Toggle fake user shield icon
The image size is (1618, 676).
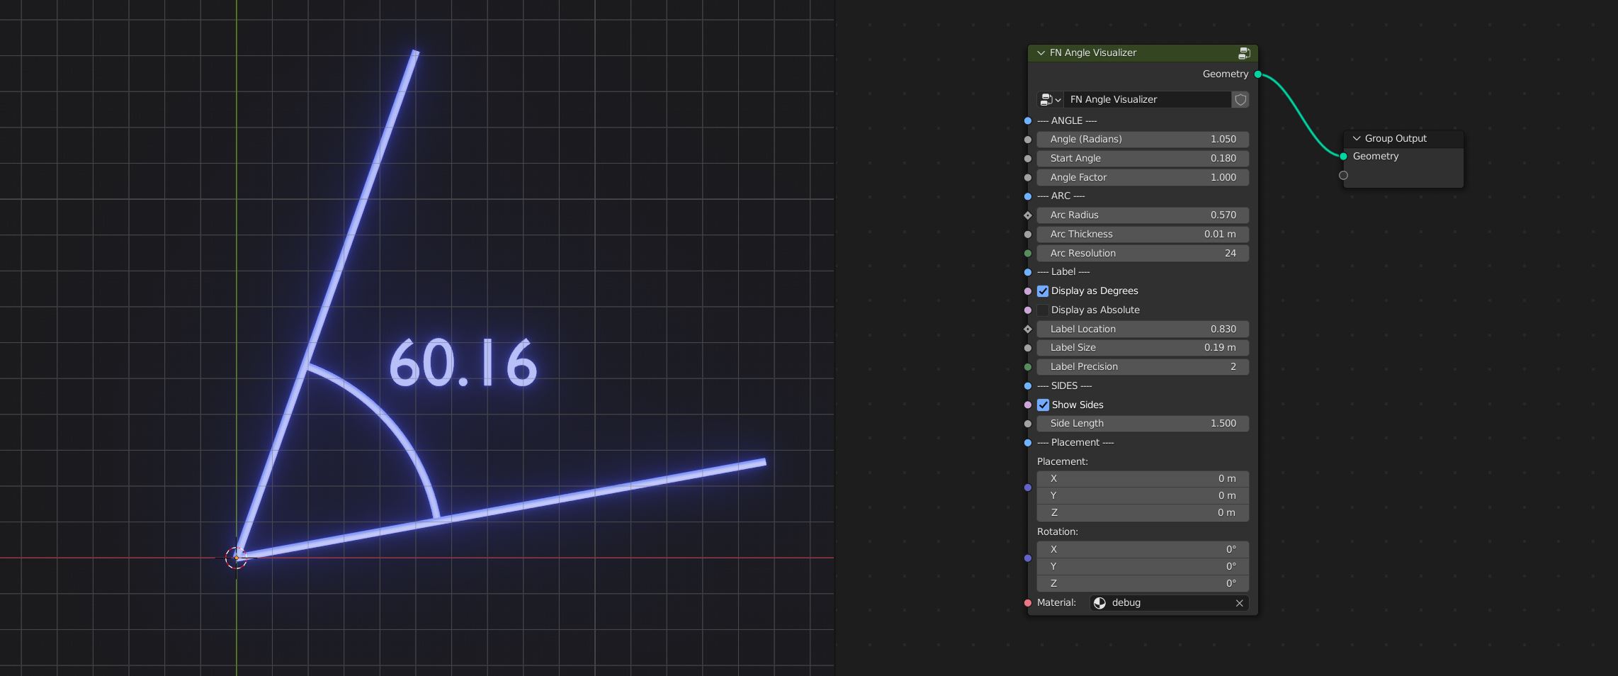point(1240,100)
